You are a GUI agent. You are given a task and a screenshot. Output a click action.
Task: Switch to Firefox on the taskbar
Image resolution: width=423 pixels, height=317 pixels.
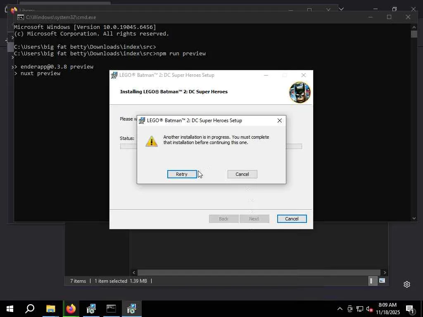pyautogui.click(x=71, y=309)
